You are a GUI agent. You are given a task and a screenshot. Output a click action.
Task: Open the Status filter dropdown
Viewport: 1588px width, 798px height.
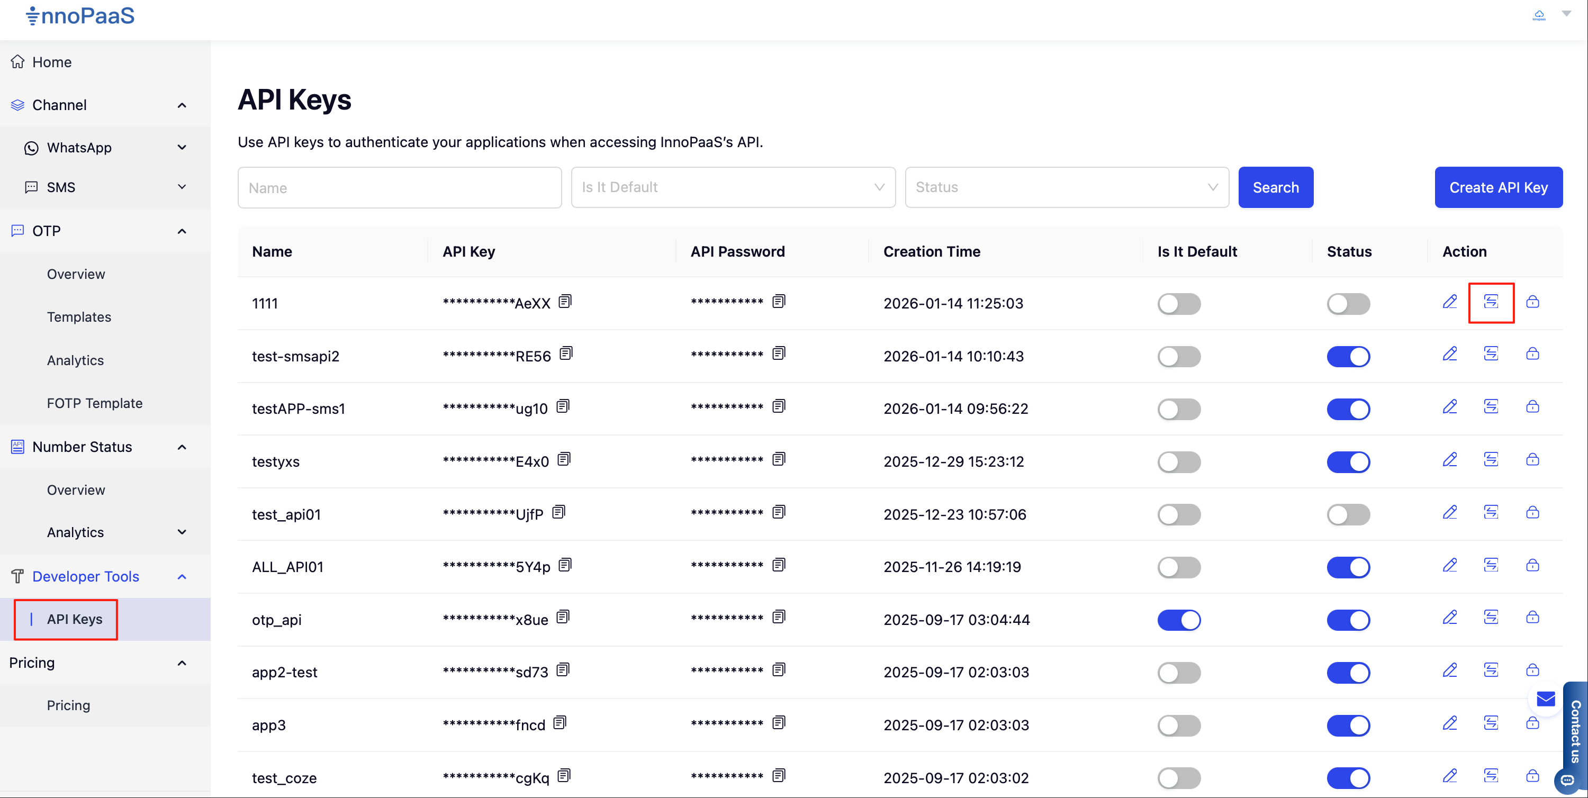1066,187
